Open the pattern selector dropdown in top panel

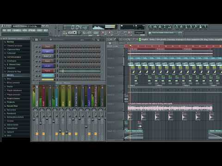point(139,33)
